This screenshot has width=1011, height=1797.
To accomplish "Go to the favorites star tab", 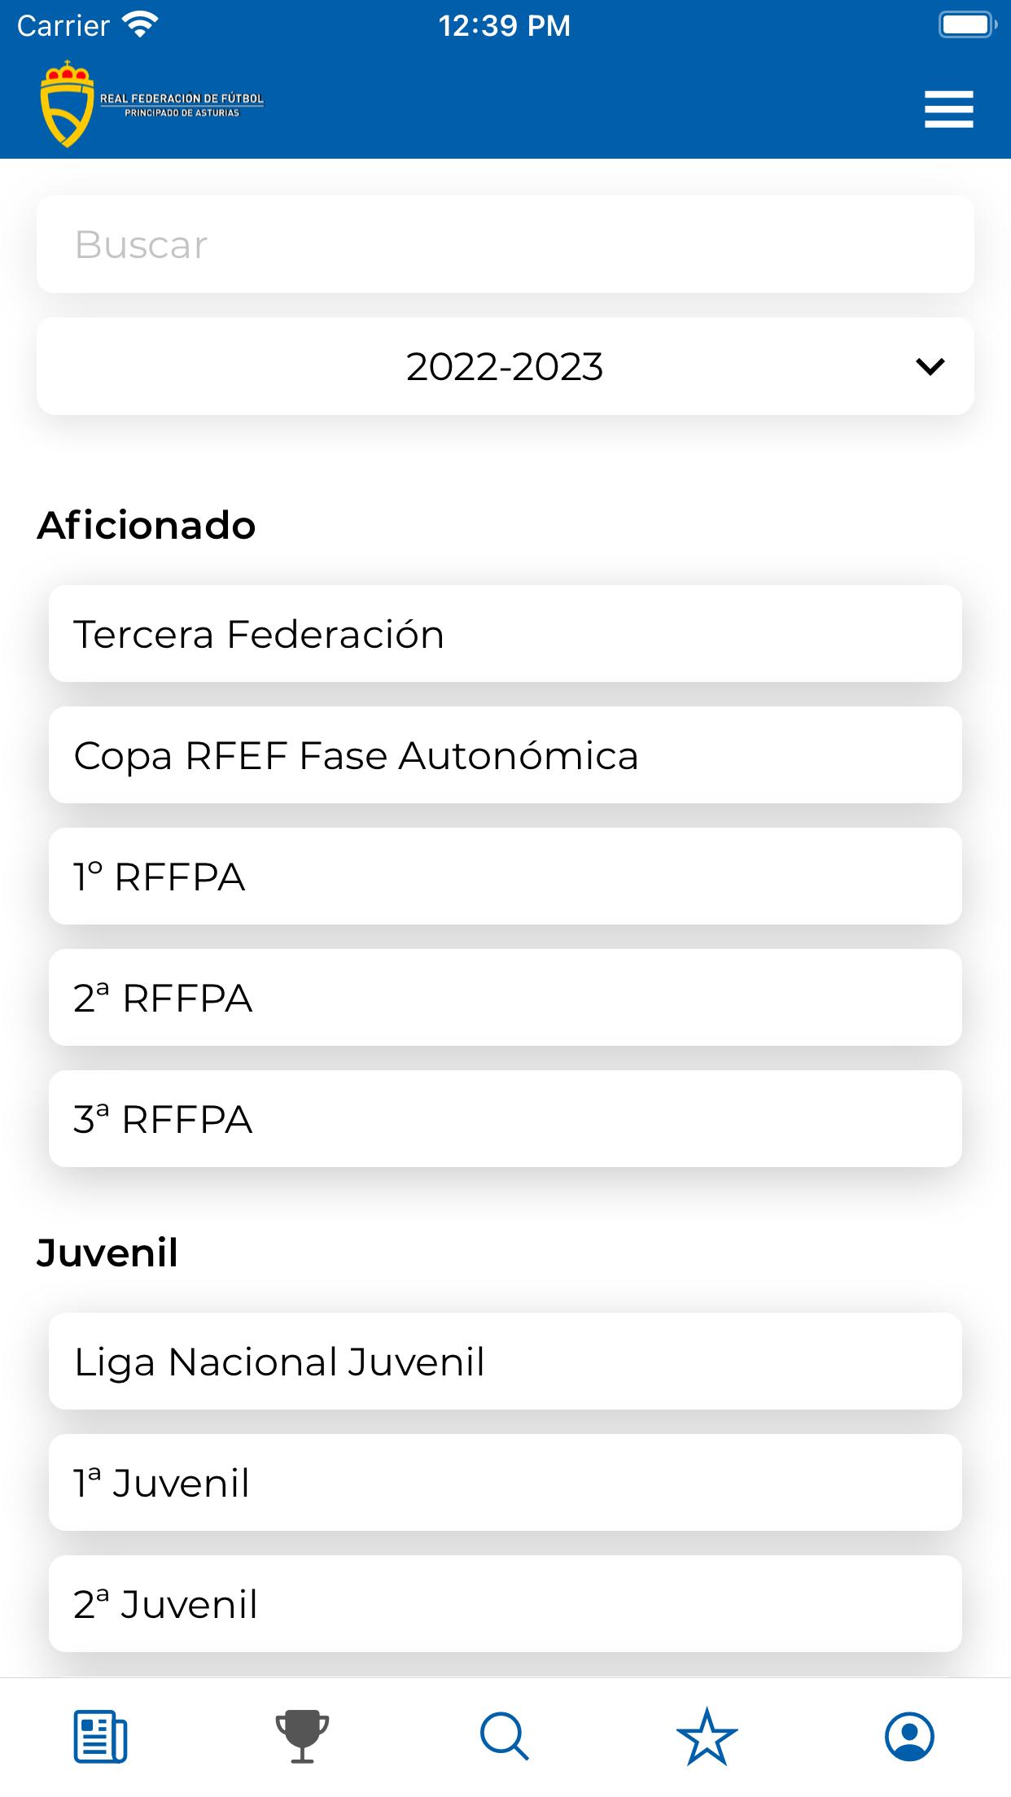I will point(707,1737).
